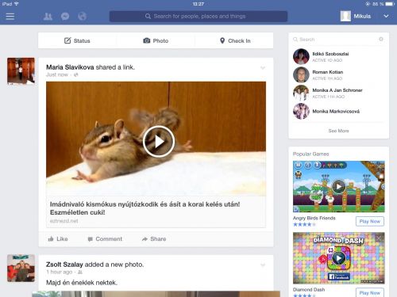Open Zsolt Szalay's name link

point(64,265)
